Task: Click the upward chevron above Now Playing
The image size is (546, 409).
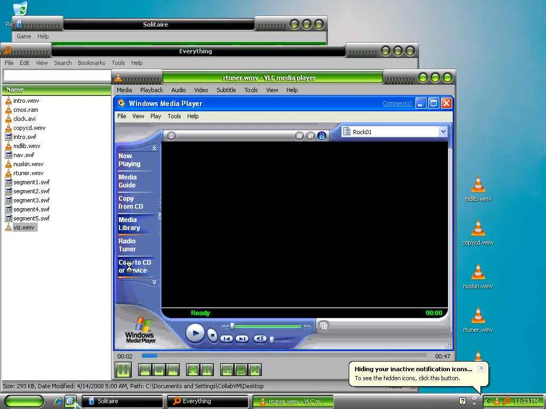Action: (x=154, y=149)
